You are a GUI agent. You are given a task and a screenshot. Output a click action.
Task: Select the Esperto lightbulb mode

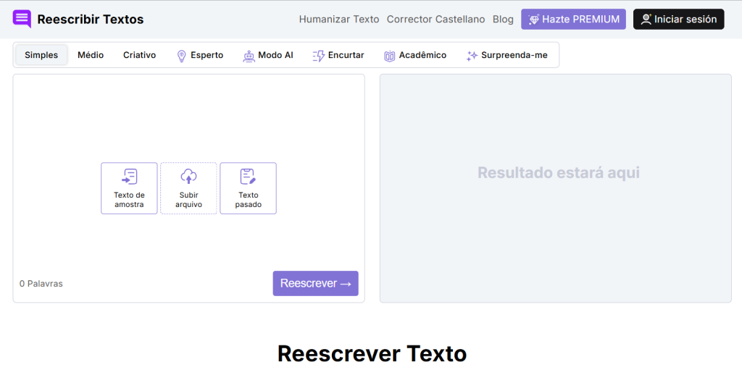pos(200,55)
